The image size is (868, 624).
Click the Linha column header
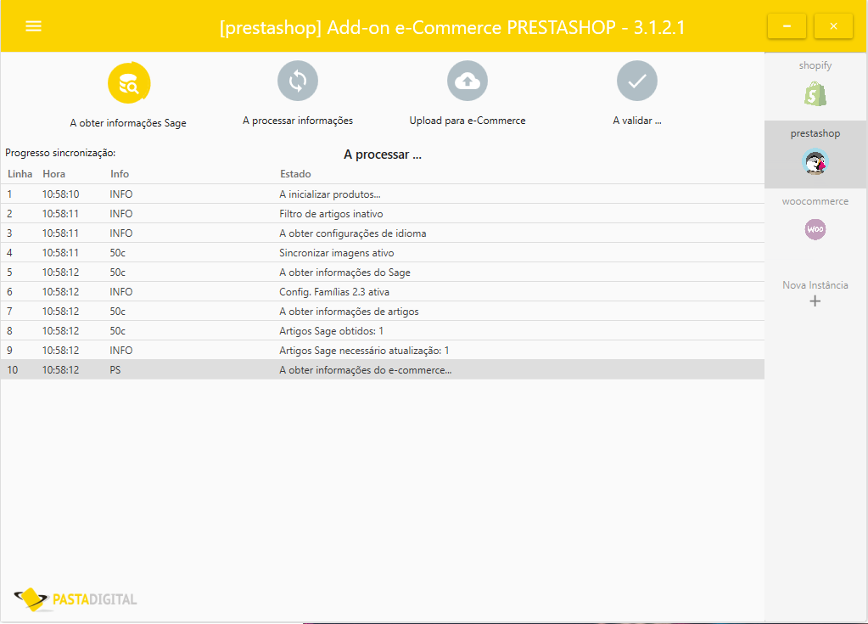[x=20, y=174]
